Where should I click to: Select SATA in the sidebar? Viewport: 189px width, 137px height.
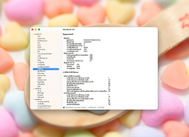39,47
